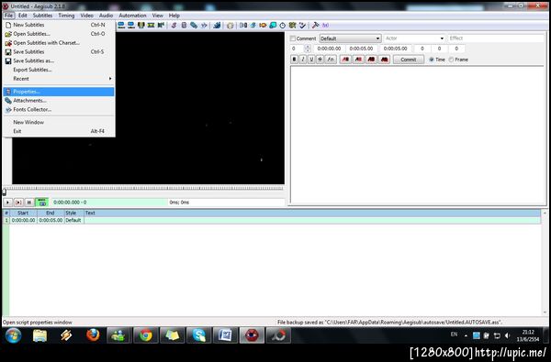This screenshot has height=362, width=551.
Task: Click the layer number stepper arrows
Action: click(x=308, y=49)
